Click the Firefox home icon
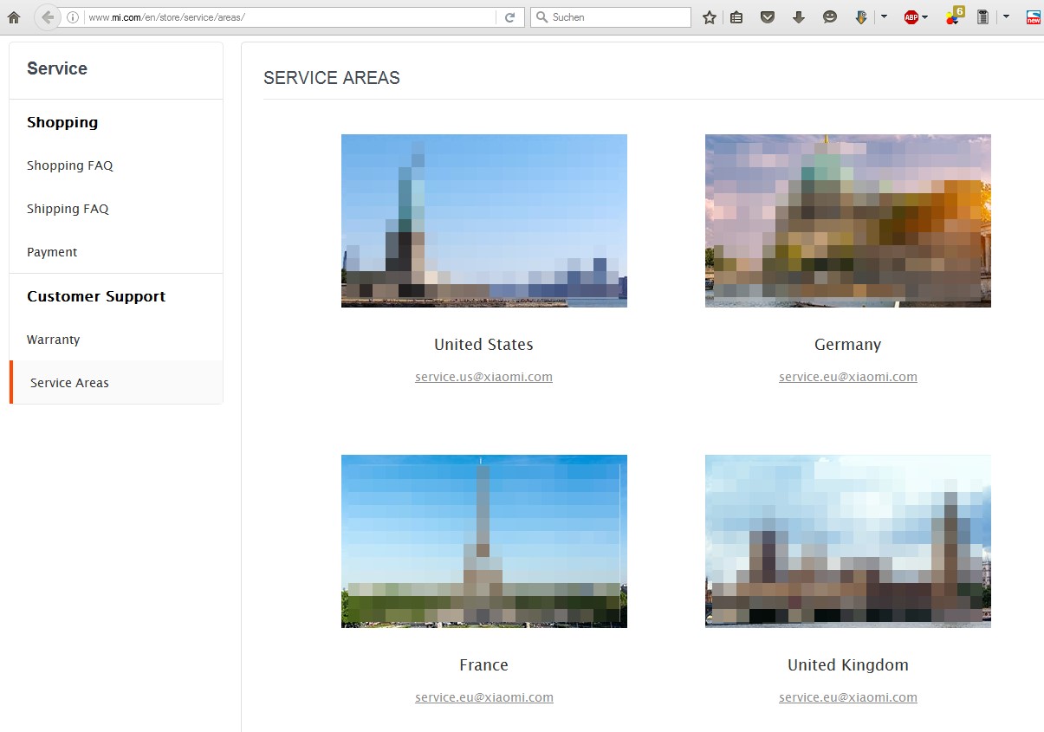This screenshot has width=1044, height=732. [14, 17]
